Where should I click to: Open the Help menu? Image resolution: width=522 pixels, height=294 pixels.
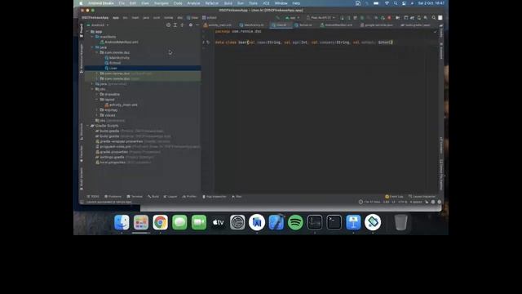click(296, 3)
